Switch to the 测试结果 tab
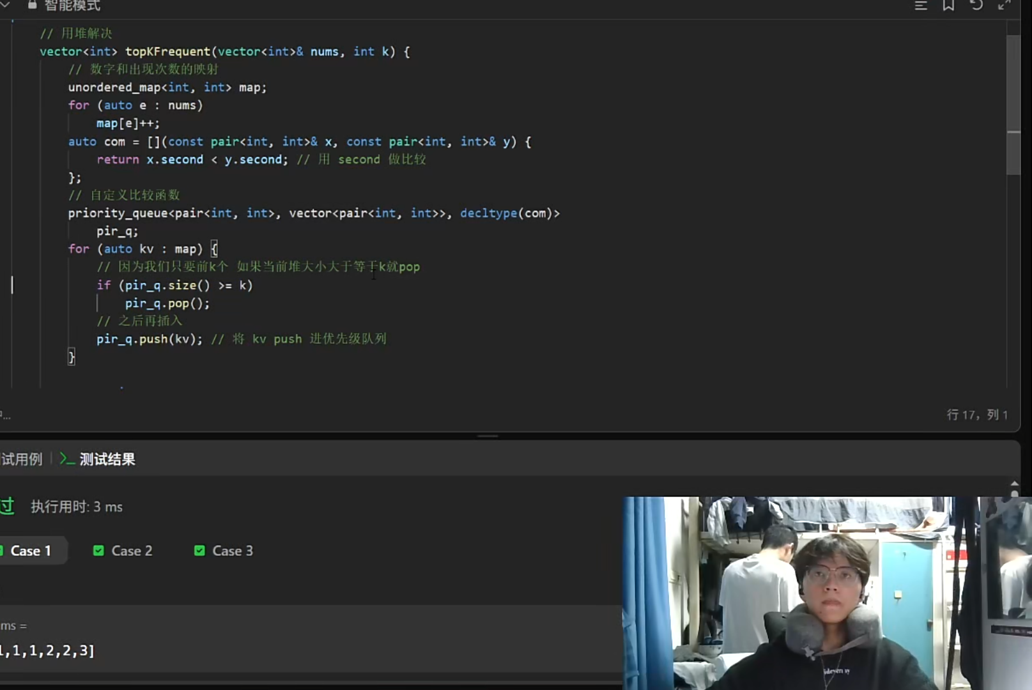1032x690 pixels. (107, 459)
